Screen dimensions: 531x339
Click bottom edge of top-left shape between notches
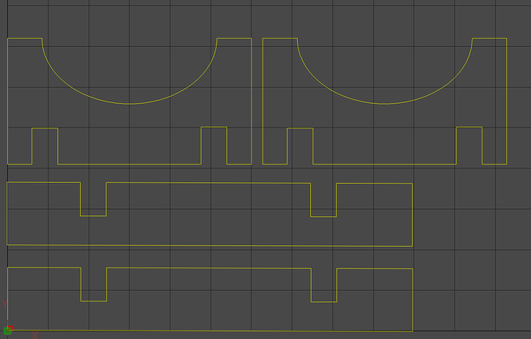pyautogui.click(x=129, y=164)
